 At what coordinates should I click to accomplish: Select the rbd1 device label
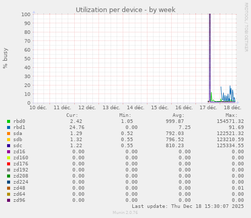[x=19, y=127]
